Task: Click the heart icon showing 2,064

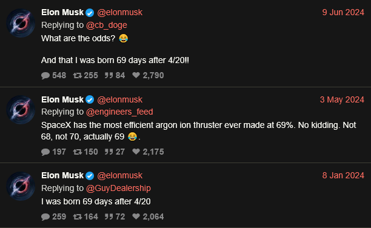Action: (x=136, y=216)
